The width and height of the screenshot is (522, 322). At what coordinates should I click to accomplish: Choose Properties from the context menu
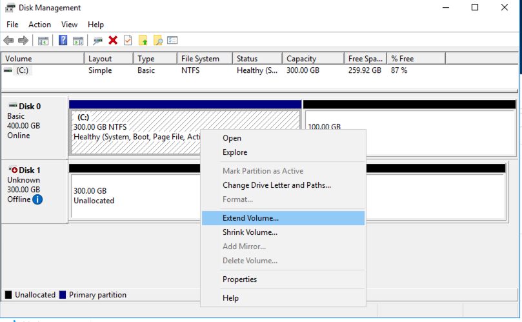283,279
